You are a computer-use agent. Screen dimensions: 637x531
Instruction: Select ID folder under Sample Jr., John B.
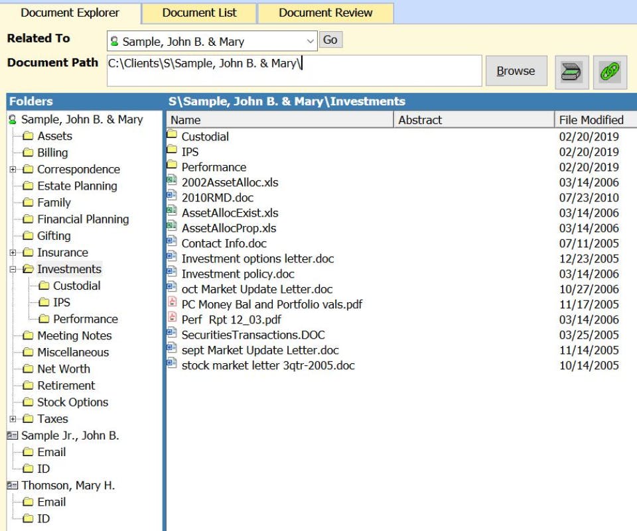(44, 469)
